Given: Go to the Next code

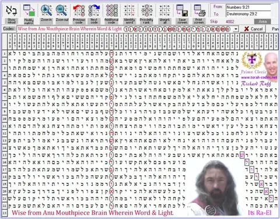Looking at the screenshot, I should [x=94, y=14].
